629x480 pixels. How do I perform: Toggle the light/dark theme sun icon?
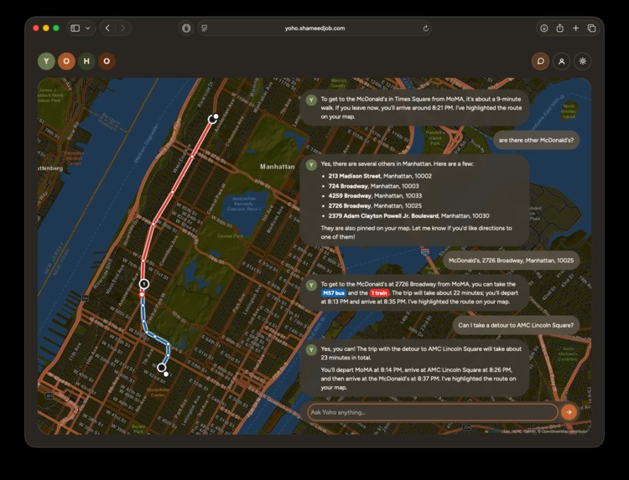coord(583,61)
